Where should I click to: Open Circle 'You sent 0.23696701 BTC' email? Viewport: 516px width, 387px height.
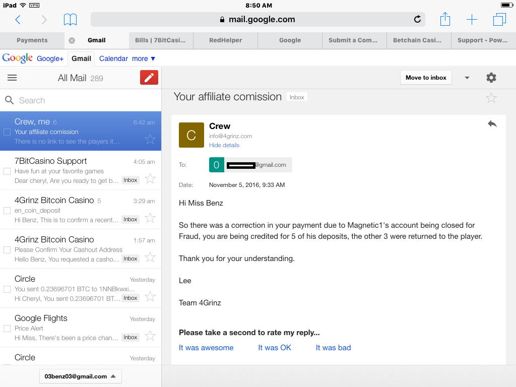[x=81, y=288]
